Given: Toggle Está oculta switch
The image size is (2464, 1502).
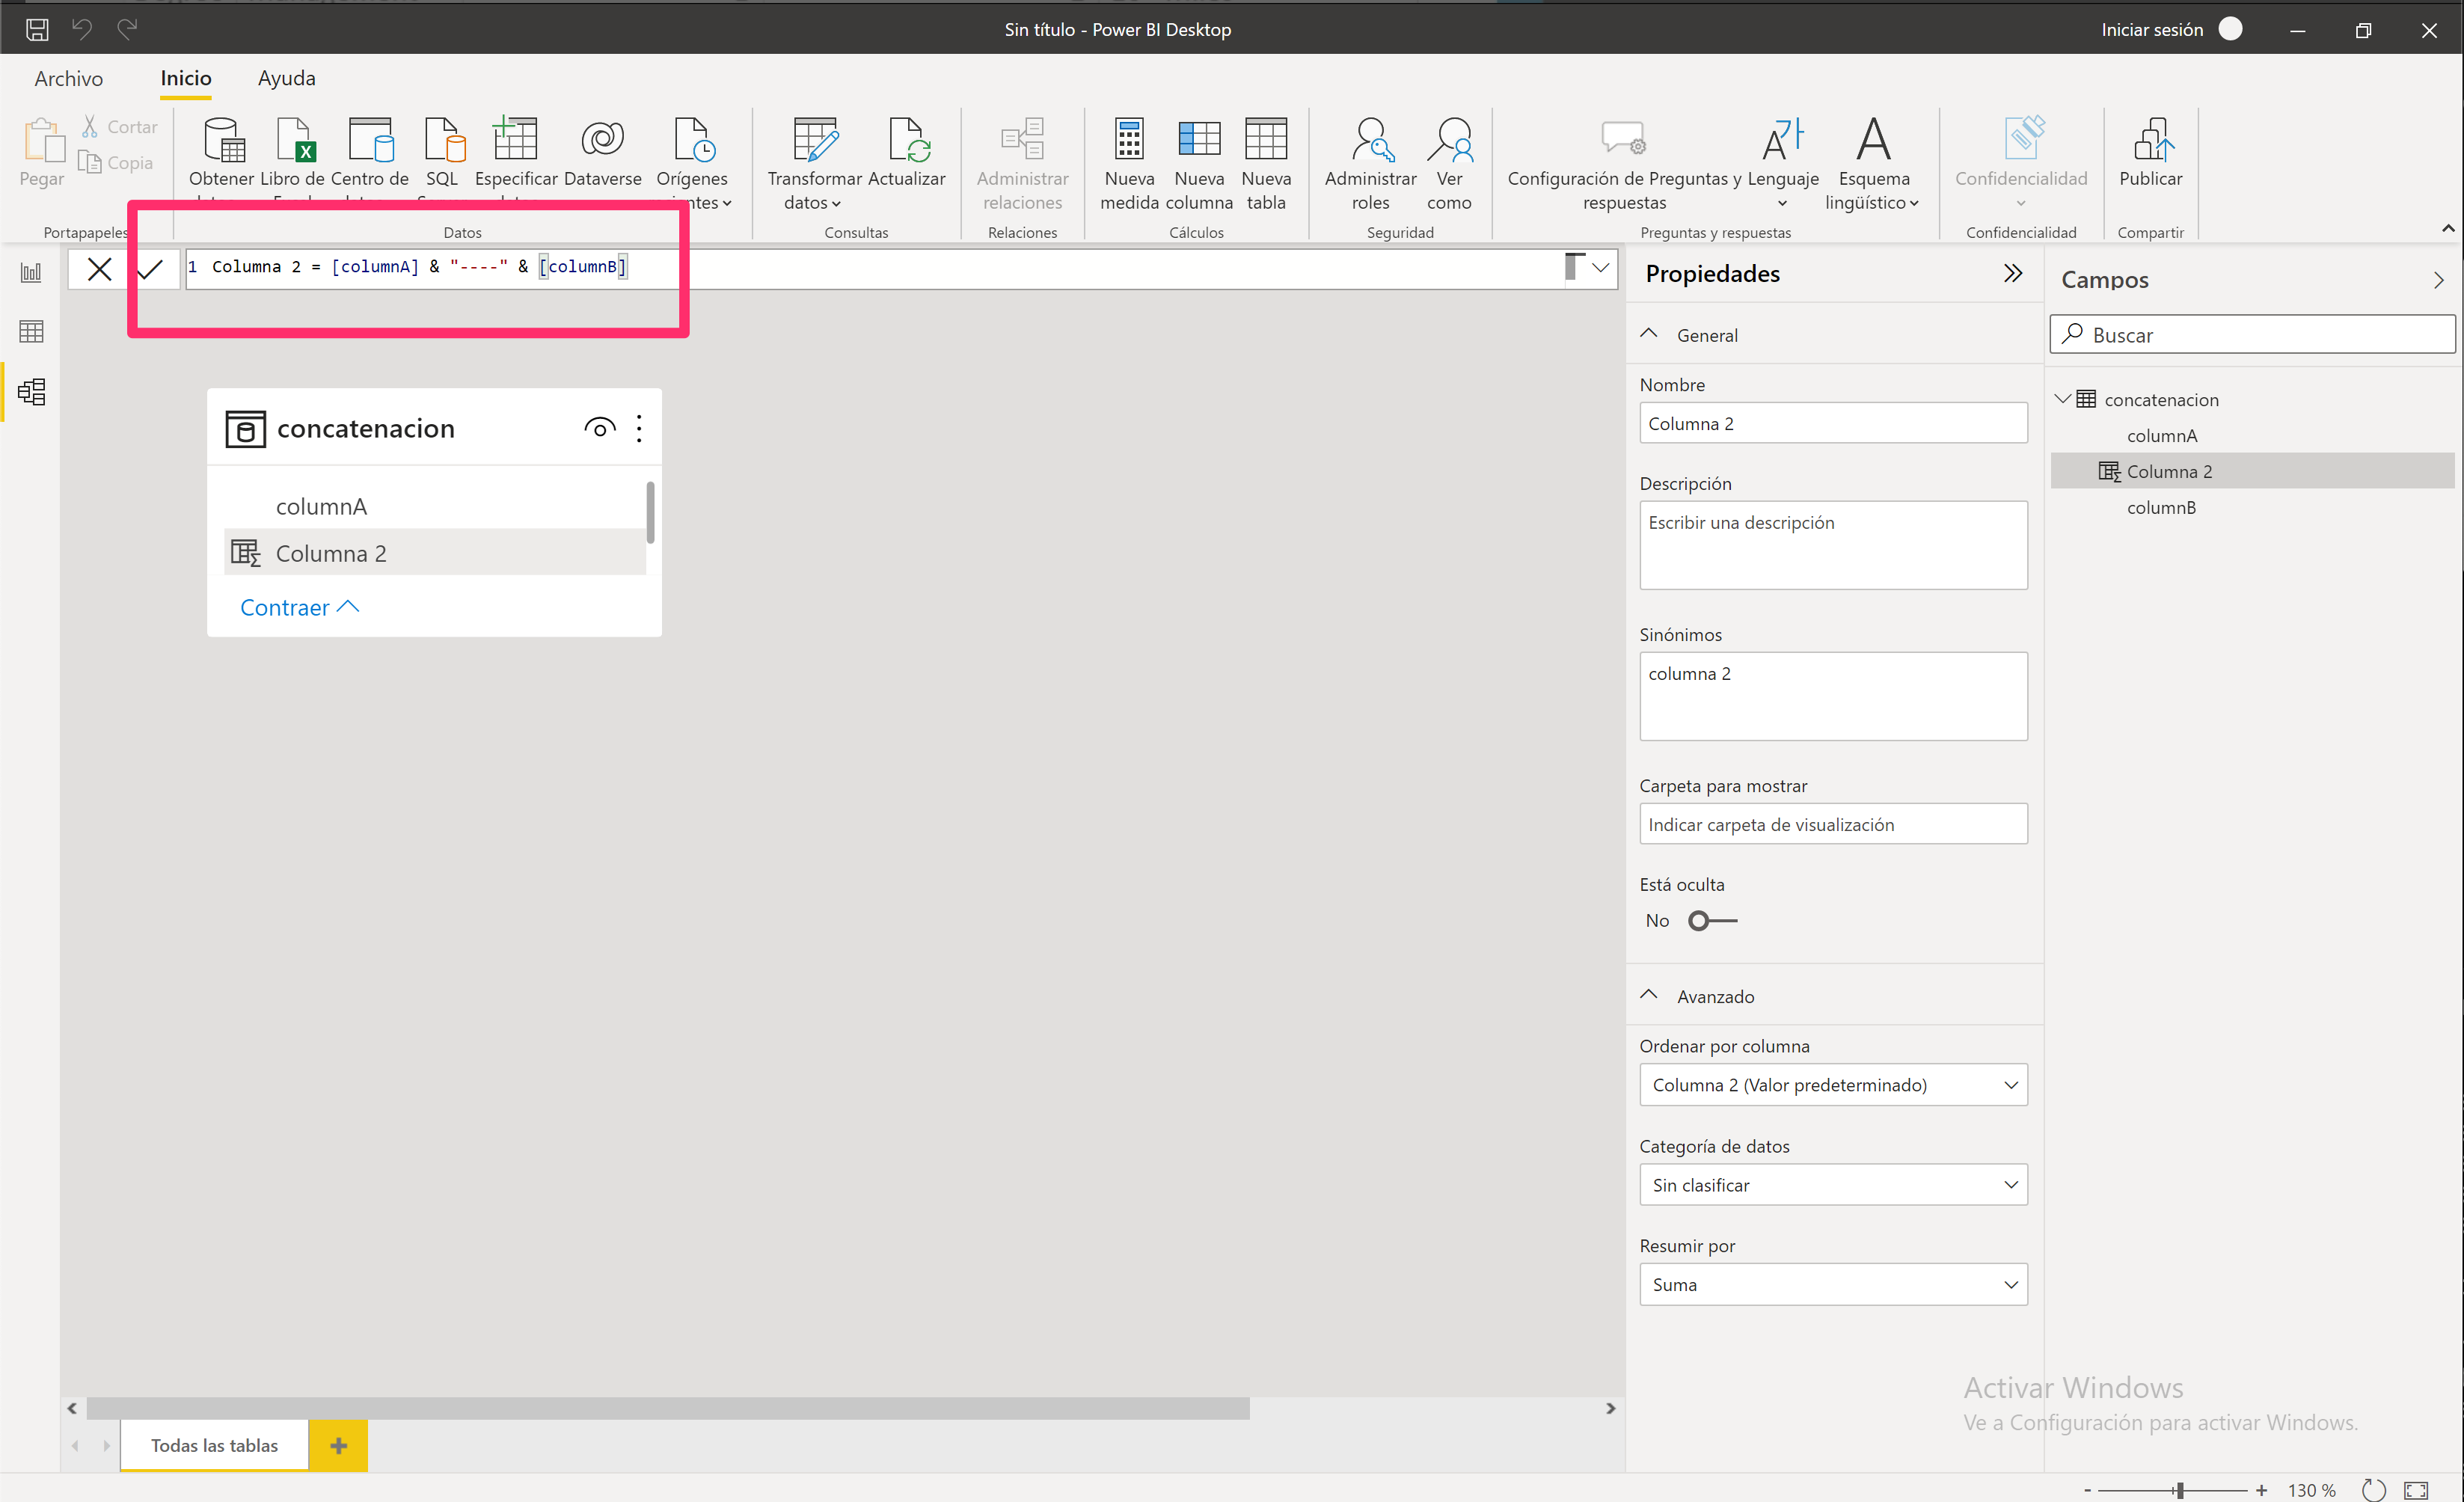Looking at the screenshot, I should tap(1712, 921).
